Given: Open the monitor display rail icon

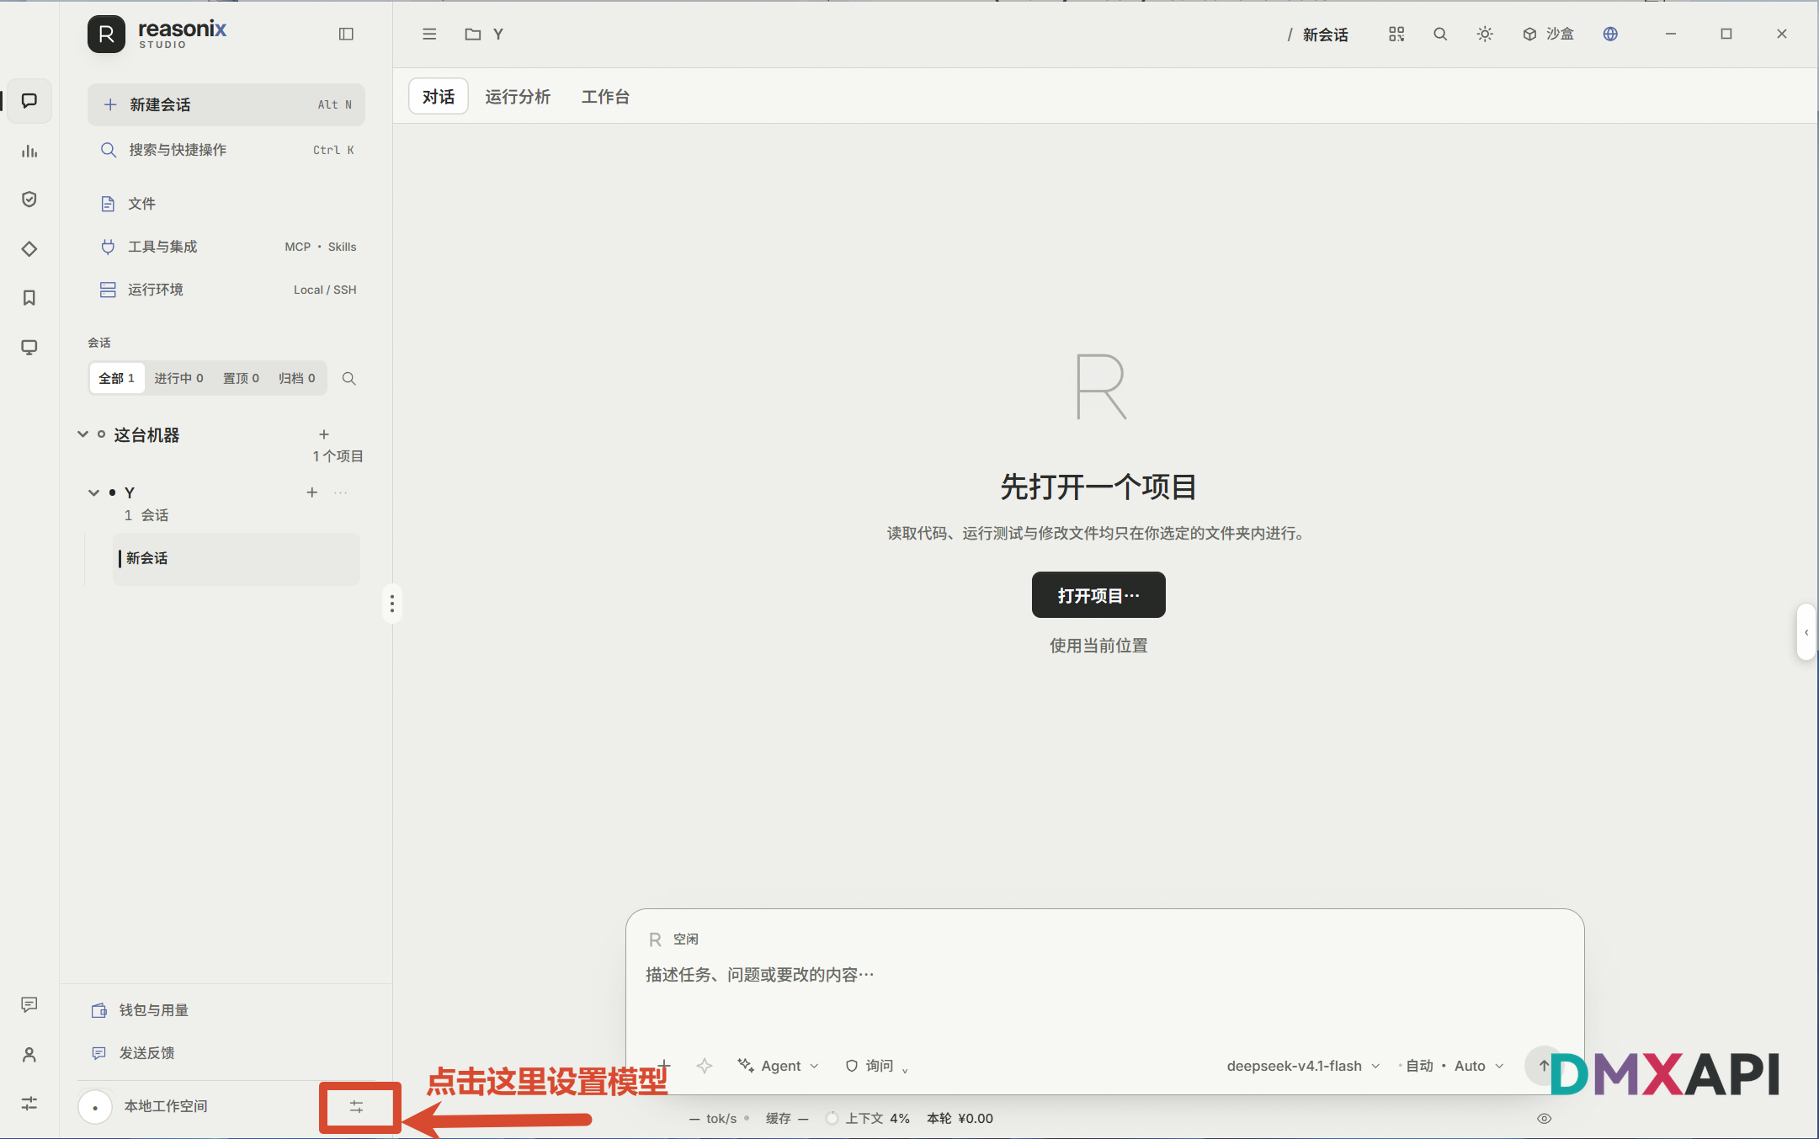Looking at the screenshot, I should click(x=29, y=348).
